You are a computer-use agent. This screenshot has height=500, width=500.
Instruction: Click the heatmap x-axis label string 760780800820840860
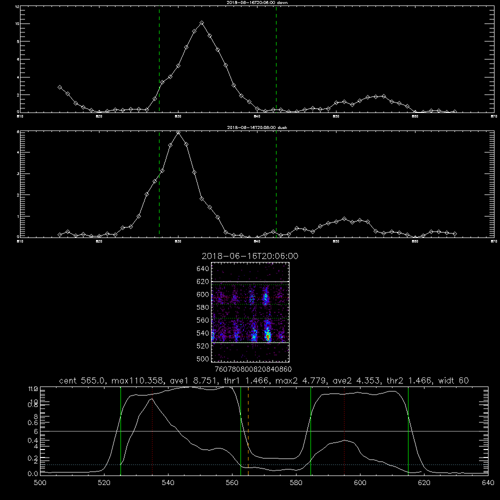(x=253, y=369)
